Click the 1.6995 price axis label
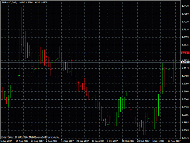The width and height of the screenshot is (190, 143). (x=185, y=37)
